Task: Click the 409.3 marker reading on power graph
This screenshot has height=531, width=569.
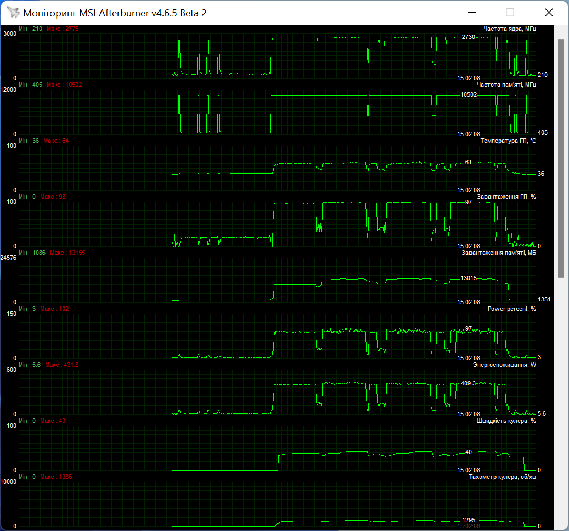Action: click(x=468, y=383)
